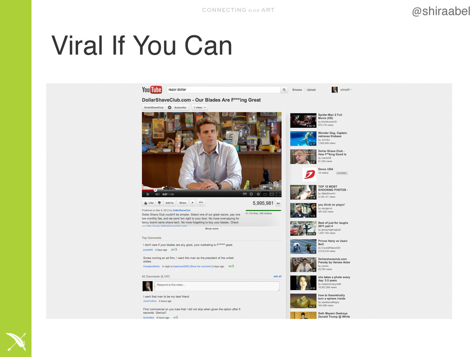Click the shira42 user avatar
The image size is (476, 357).
coord(335,90)
